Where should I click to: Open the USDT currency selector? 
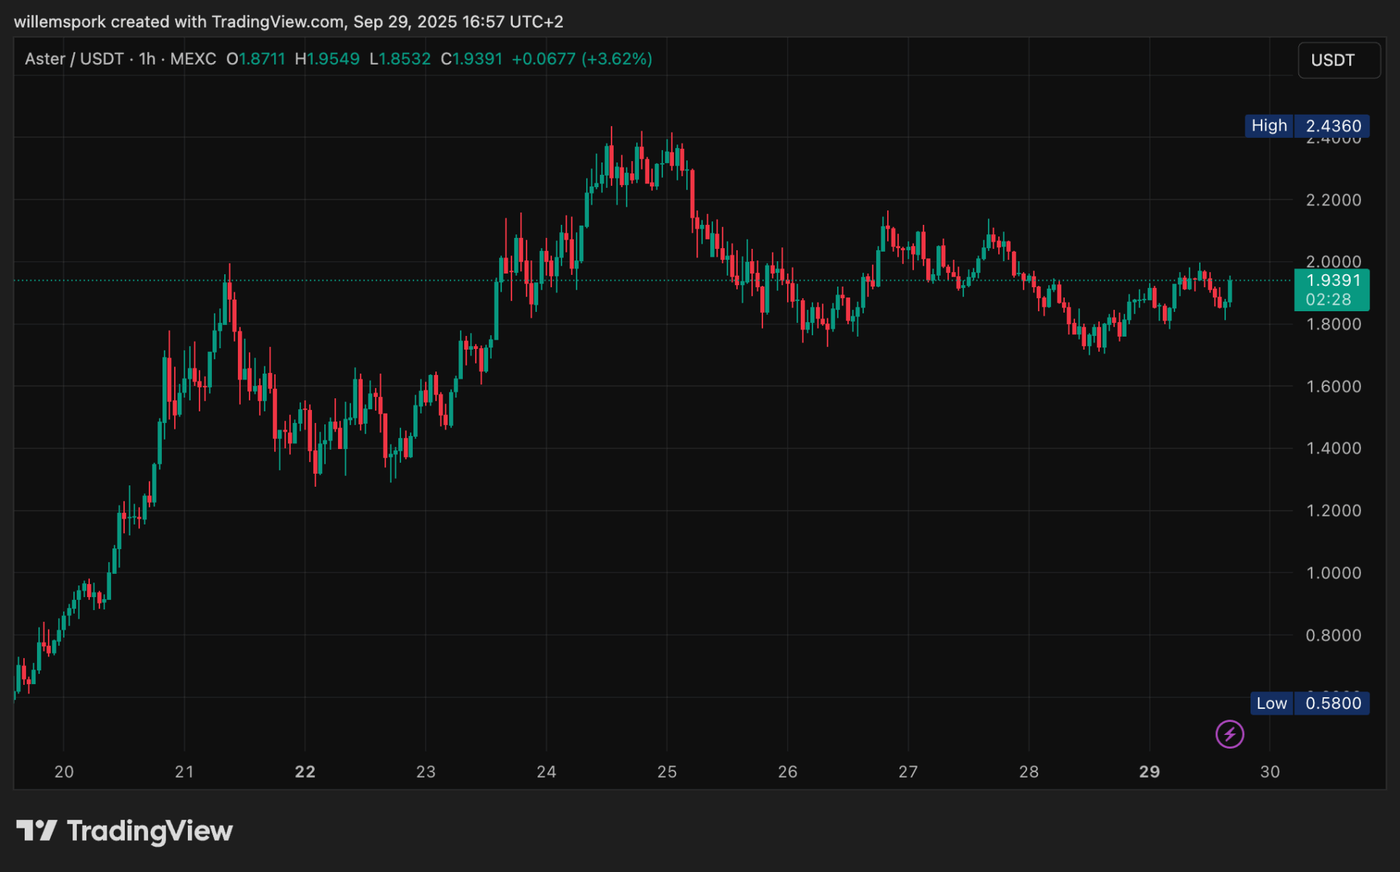tap(1338, 60)
